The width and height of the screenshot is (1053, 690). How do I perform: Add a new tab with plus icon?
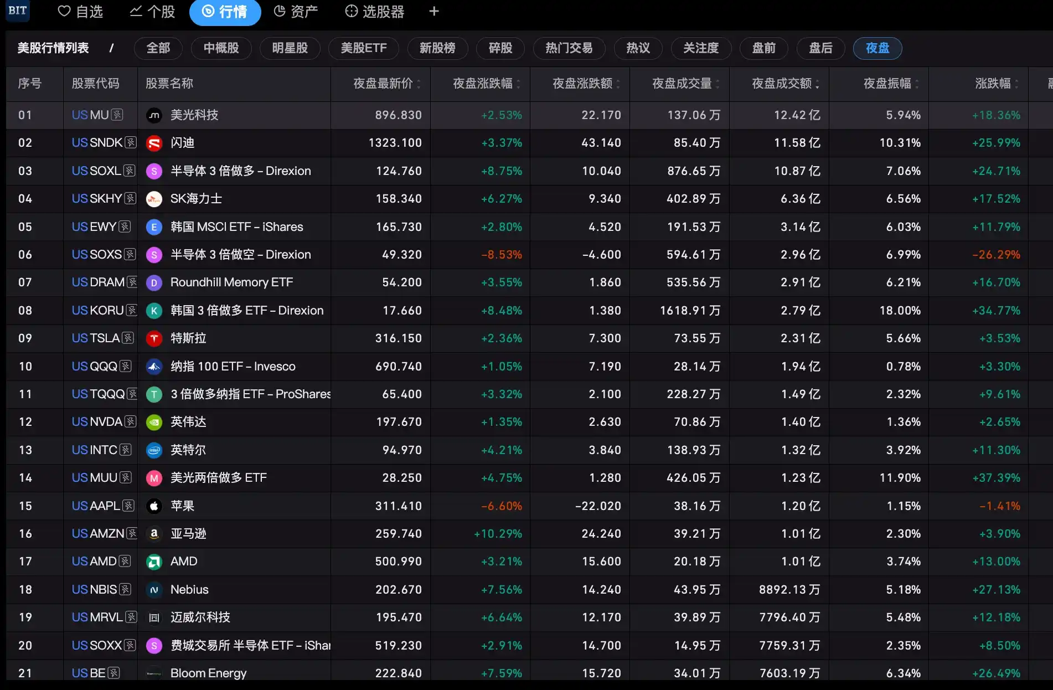pos(434,12)
